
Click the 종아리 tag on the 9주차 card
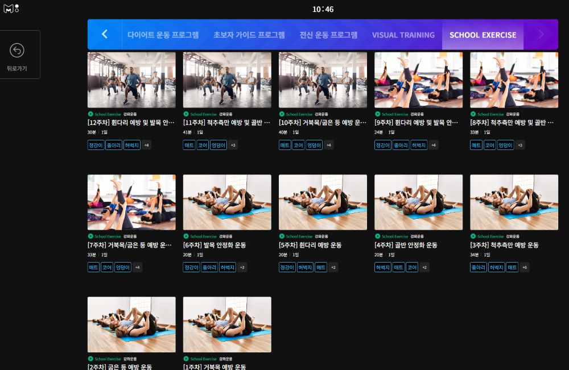[401, 145]
